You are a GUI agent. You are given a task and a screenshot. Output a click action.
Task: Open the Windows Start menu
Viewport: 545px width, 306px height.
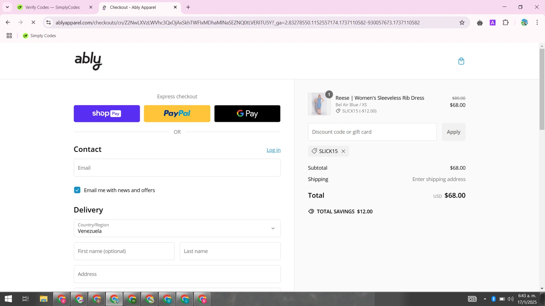pos(8,299)
